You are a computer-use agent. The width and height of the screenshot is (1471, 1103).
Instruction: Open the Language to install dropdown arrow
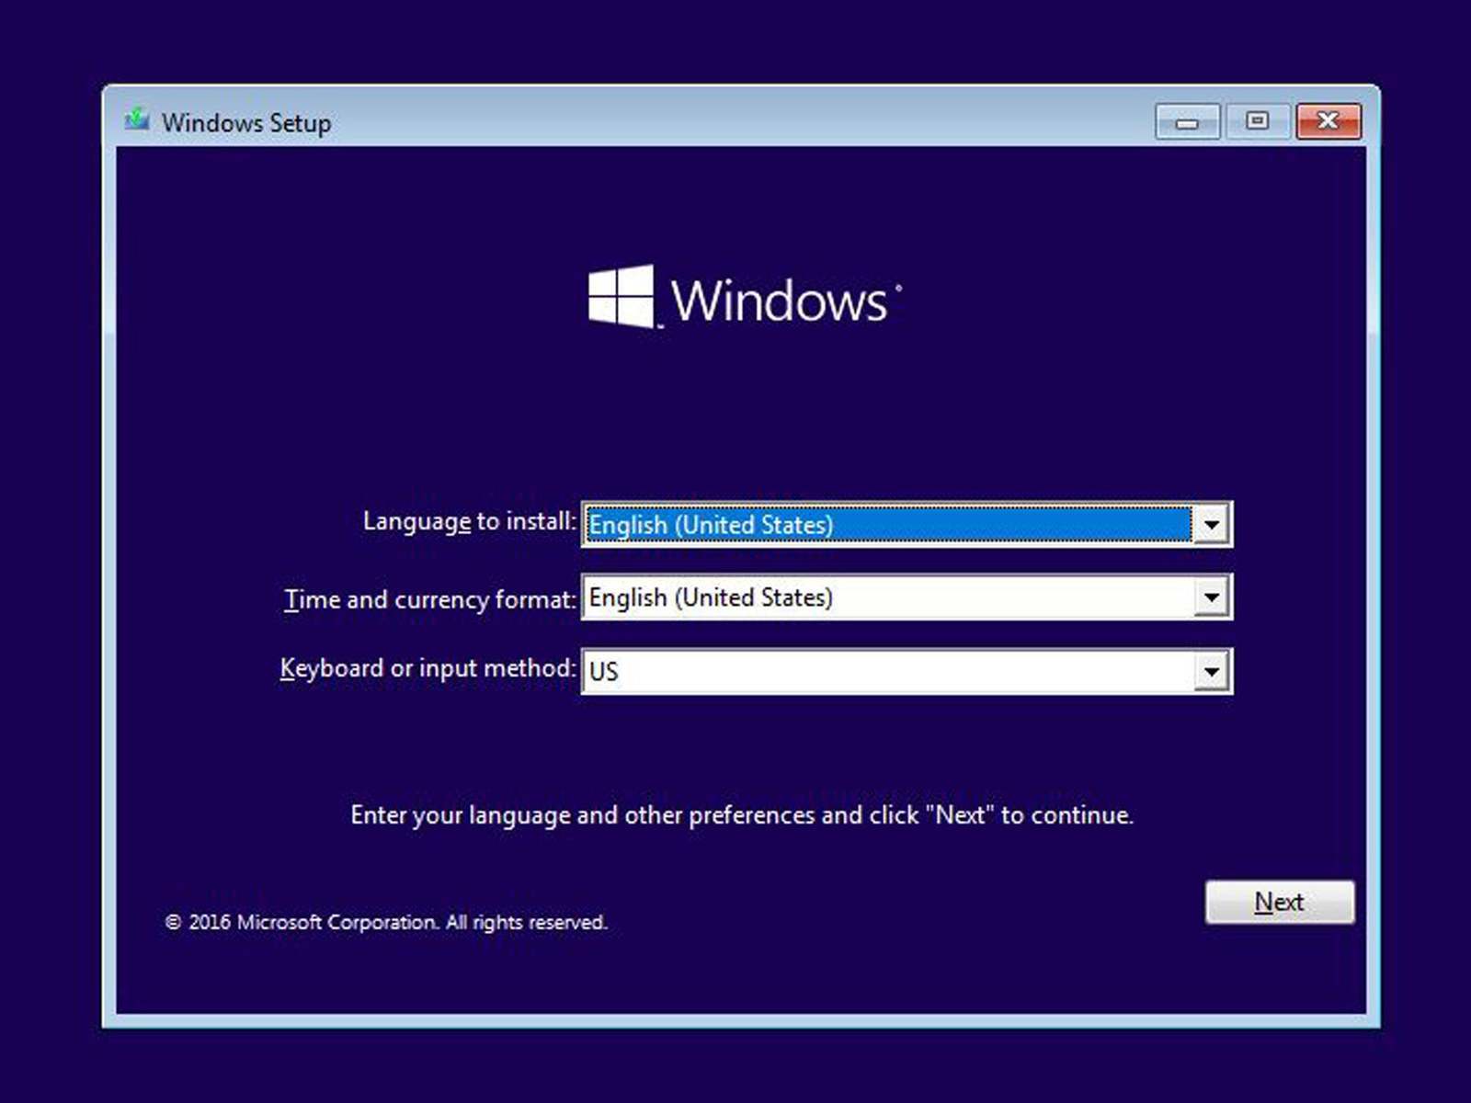(1211, 525)
